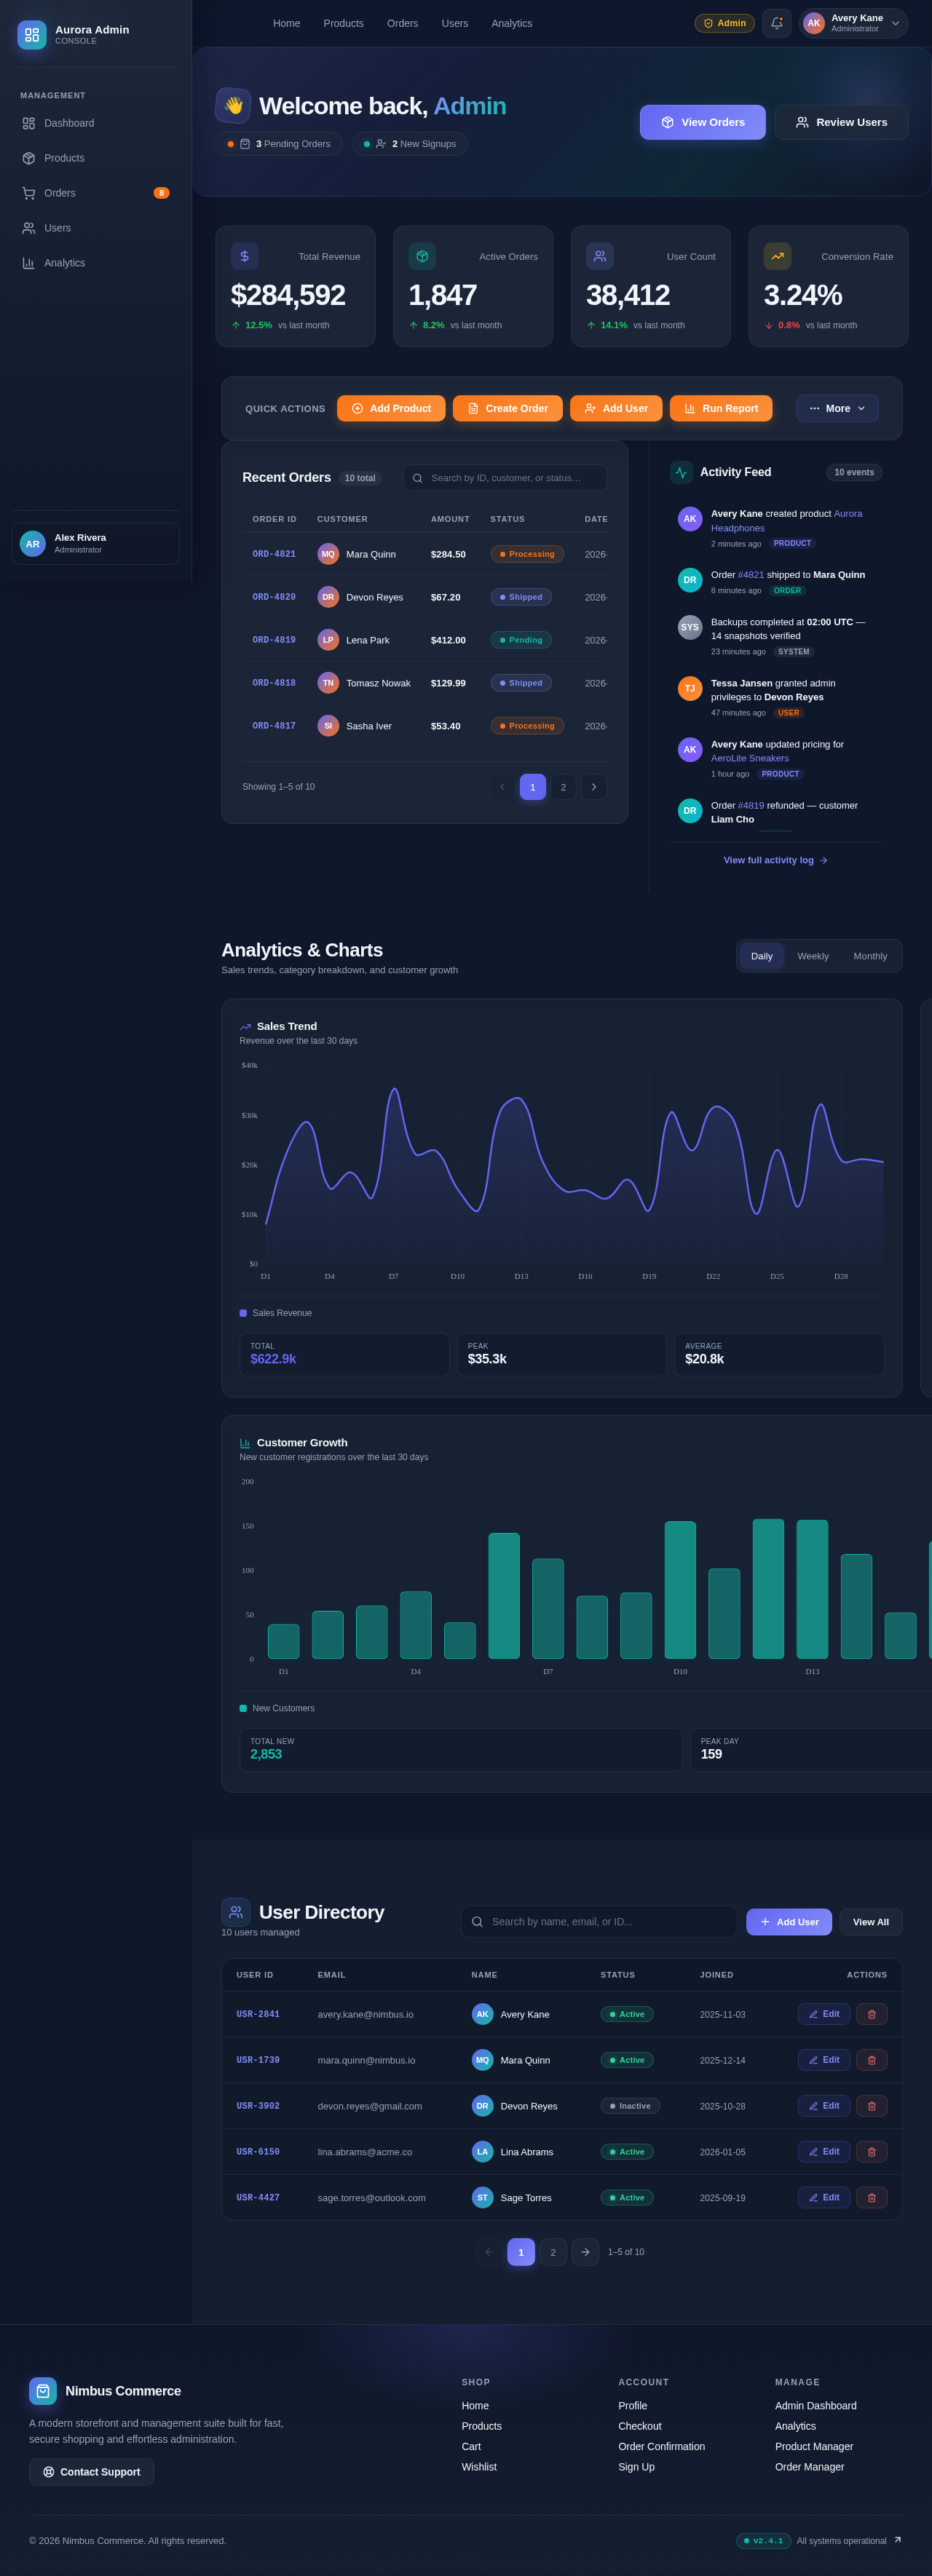Screen dimensions: 932x2576
Task: Click the View Orders button
Action: pyautogui.click(x=703, y=122)
